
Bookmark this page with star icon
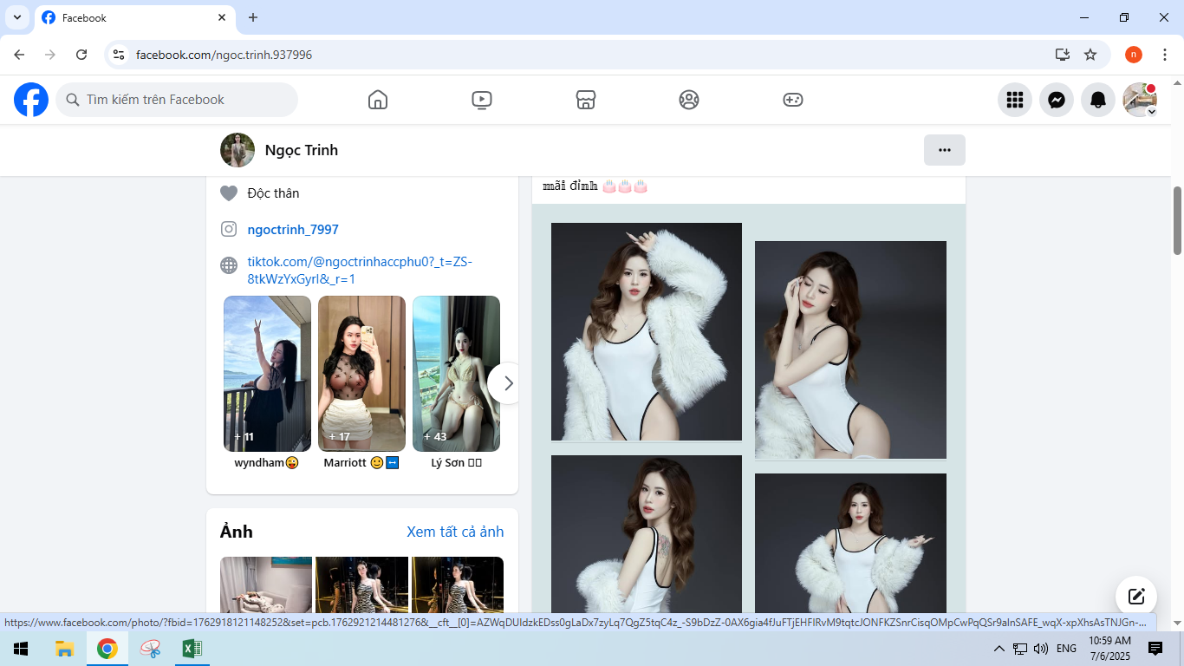point(1090,55)
